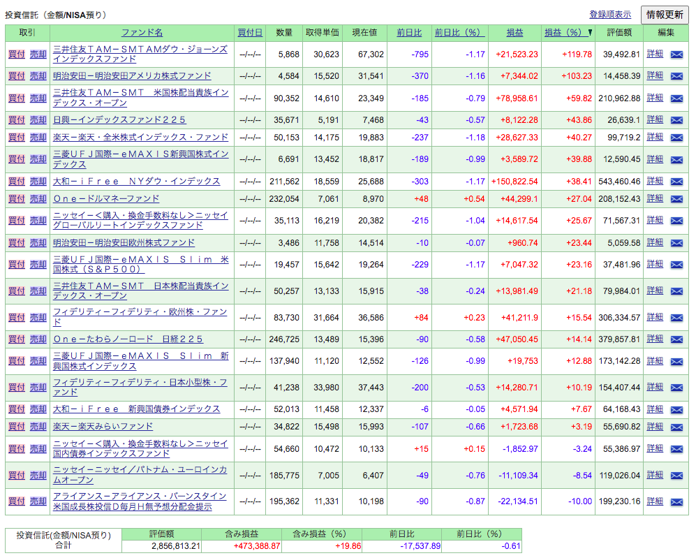Open fund link 大和-iFree NYダウ・インデックス

[137, 181]
